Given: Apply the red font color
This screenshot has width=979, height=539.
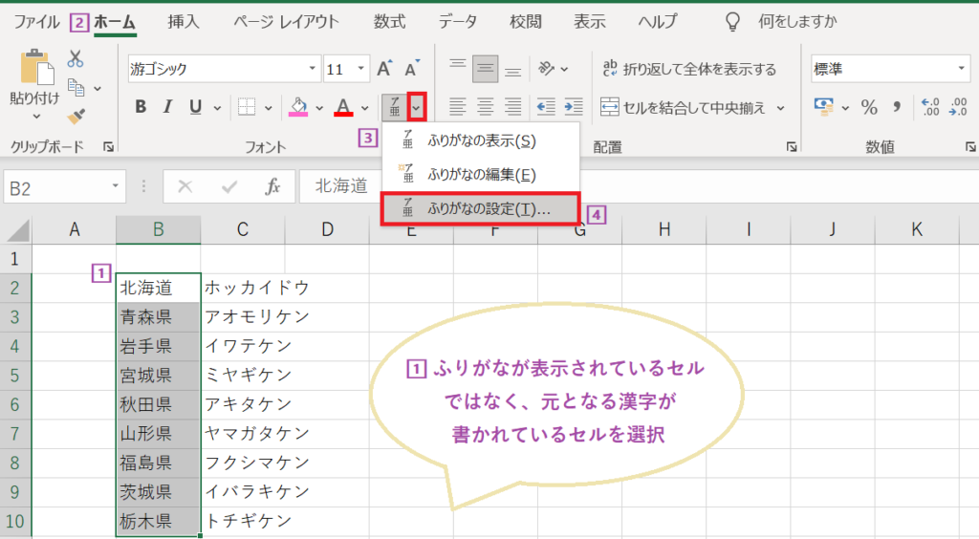Looking at the screenshot, I should click(343, 107).
